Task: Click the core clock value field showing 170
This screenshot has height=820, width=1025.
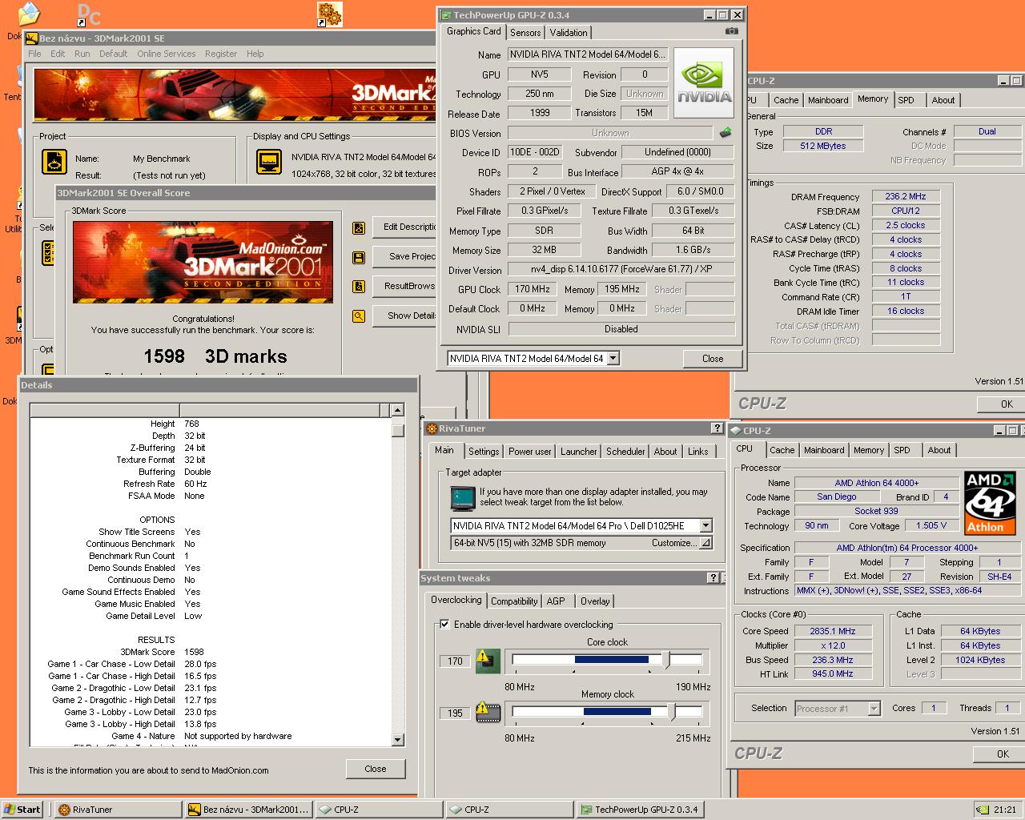Action: [455, 661]
